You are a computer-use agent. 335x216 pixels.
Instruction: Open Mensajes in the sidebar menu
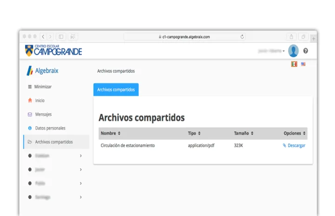point(43,114)
